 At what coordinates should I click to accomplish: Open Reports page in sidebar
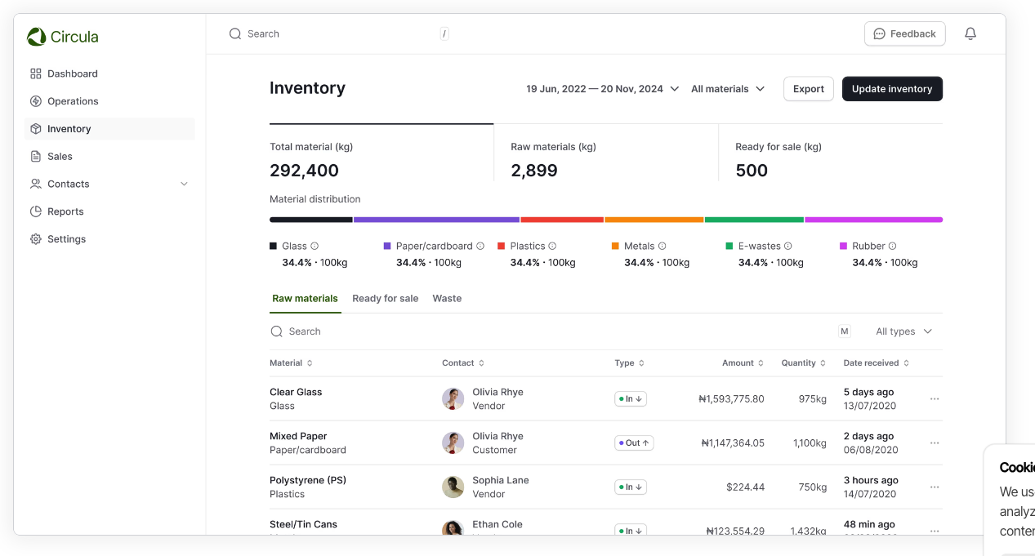65,211
